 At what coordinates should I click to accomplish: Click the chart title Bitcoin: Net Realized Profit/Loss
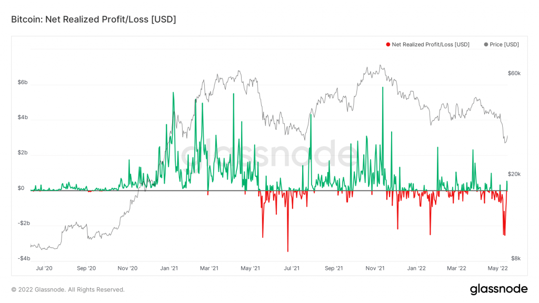tap(93, 19)
